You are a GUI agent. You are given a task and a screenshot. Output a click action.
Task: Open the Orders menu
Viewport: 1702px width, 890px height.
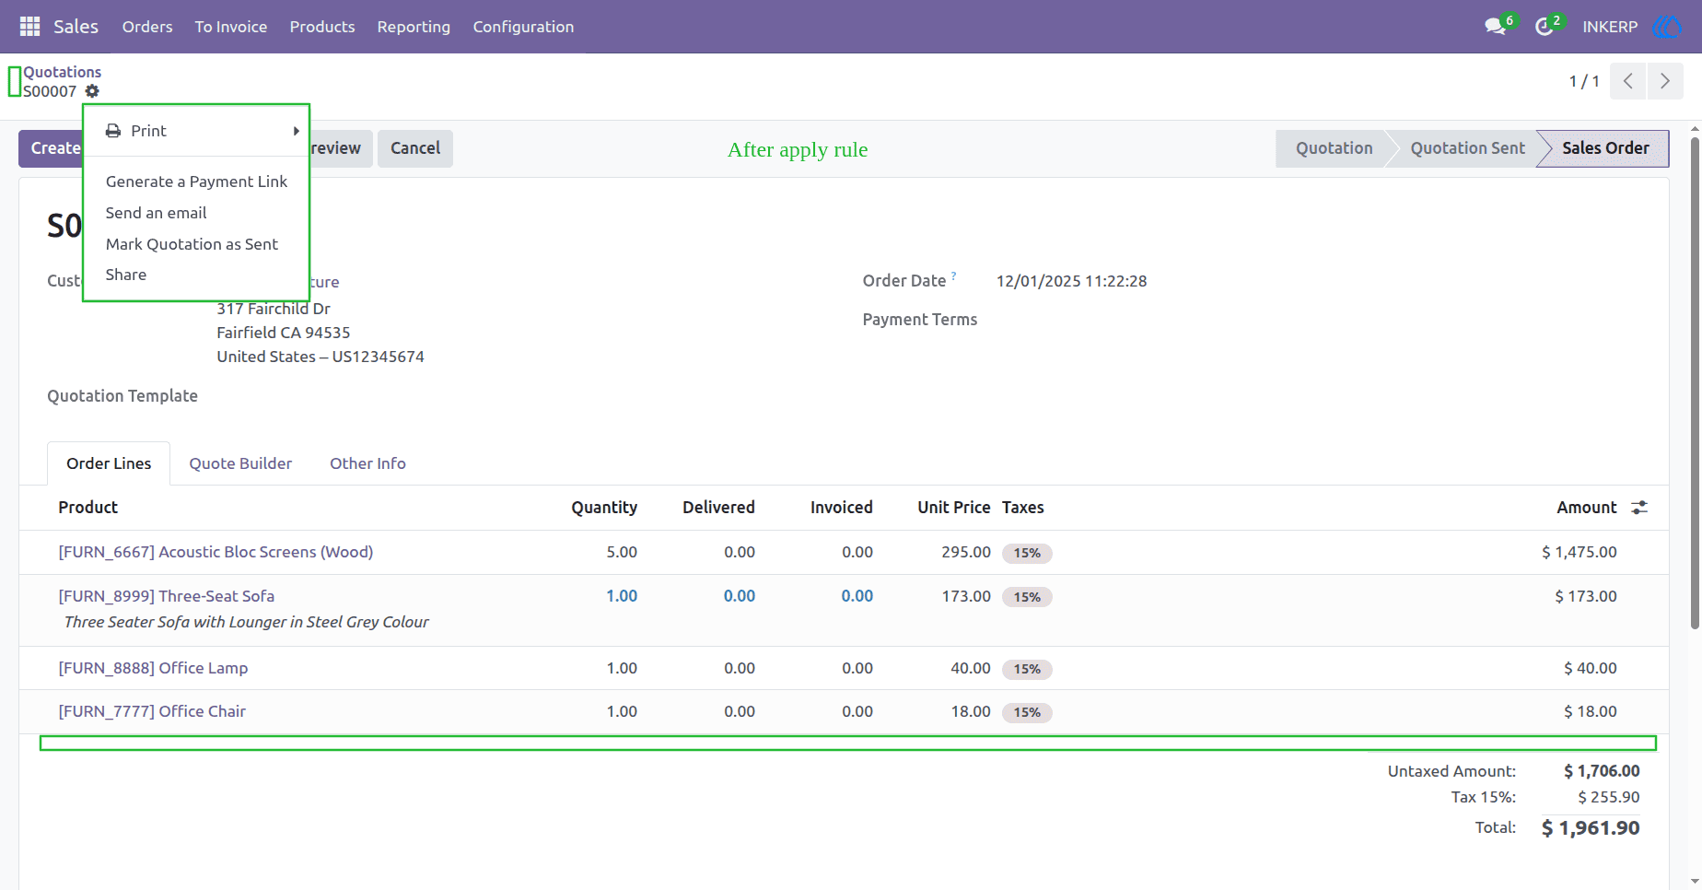point(147,27)
